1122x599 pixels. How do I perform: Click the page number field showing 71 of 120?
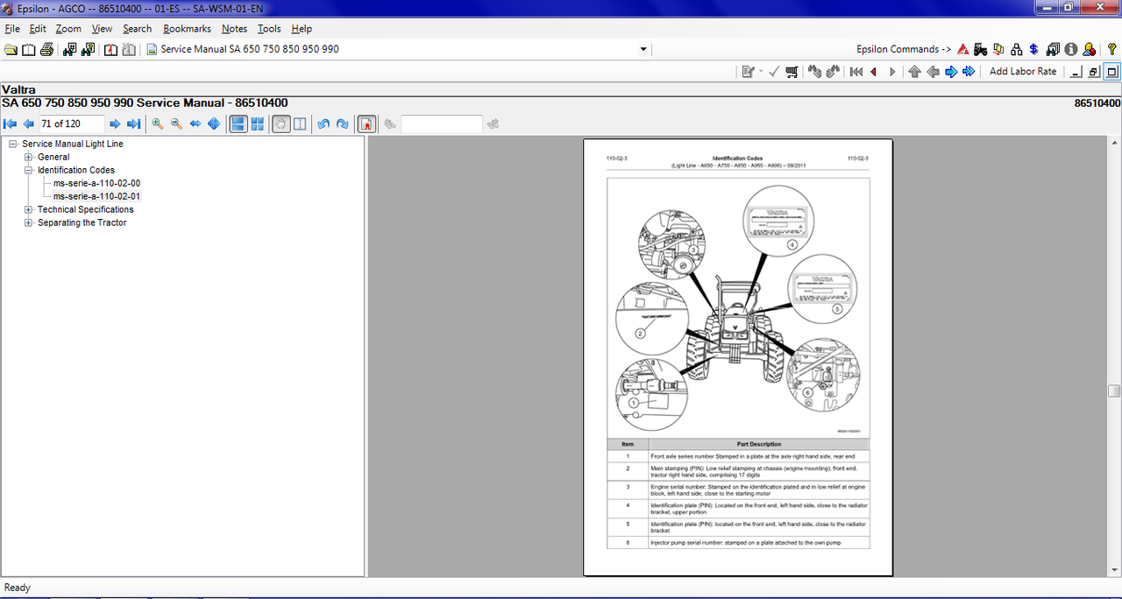(x=72, y=124)
